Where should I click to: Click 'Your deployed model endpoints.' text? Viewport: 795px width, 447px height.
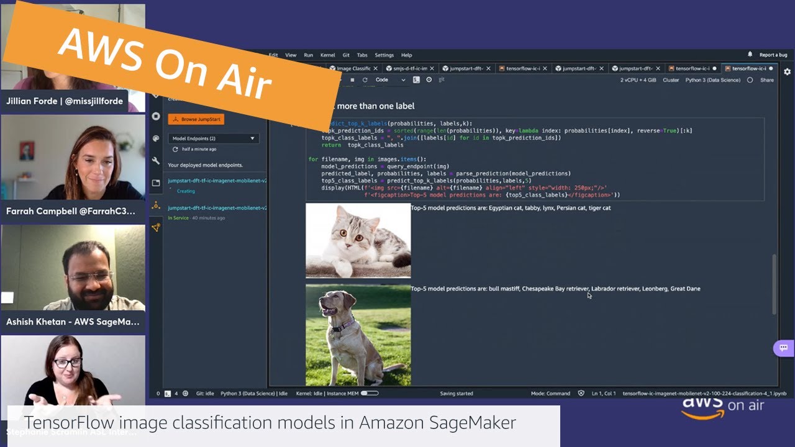point(206,165)
